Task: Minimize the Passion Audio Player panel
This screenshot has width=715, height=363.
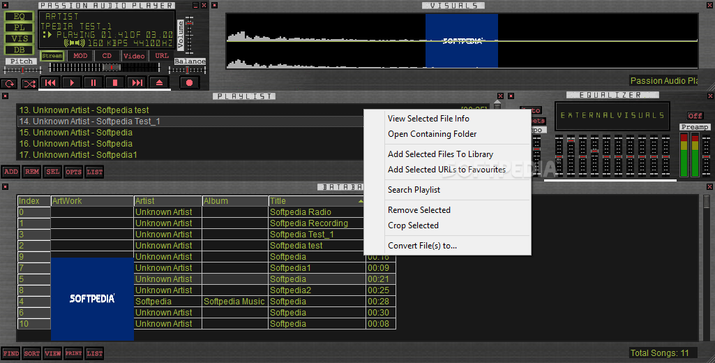Action: (195, 6)
